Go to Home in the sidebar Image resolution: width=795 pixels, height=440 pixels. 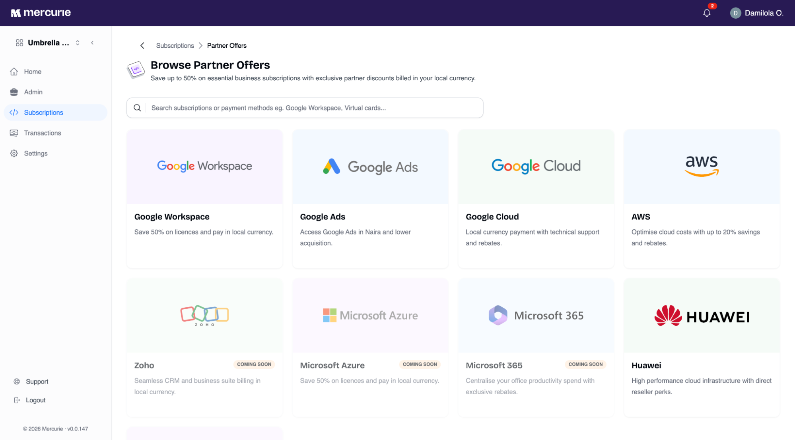(56, 72)
